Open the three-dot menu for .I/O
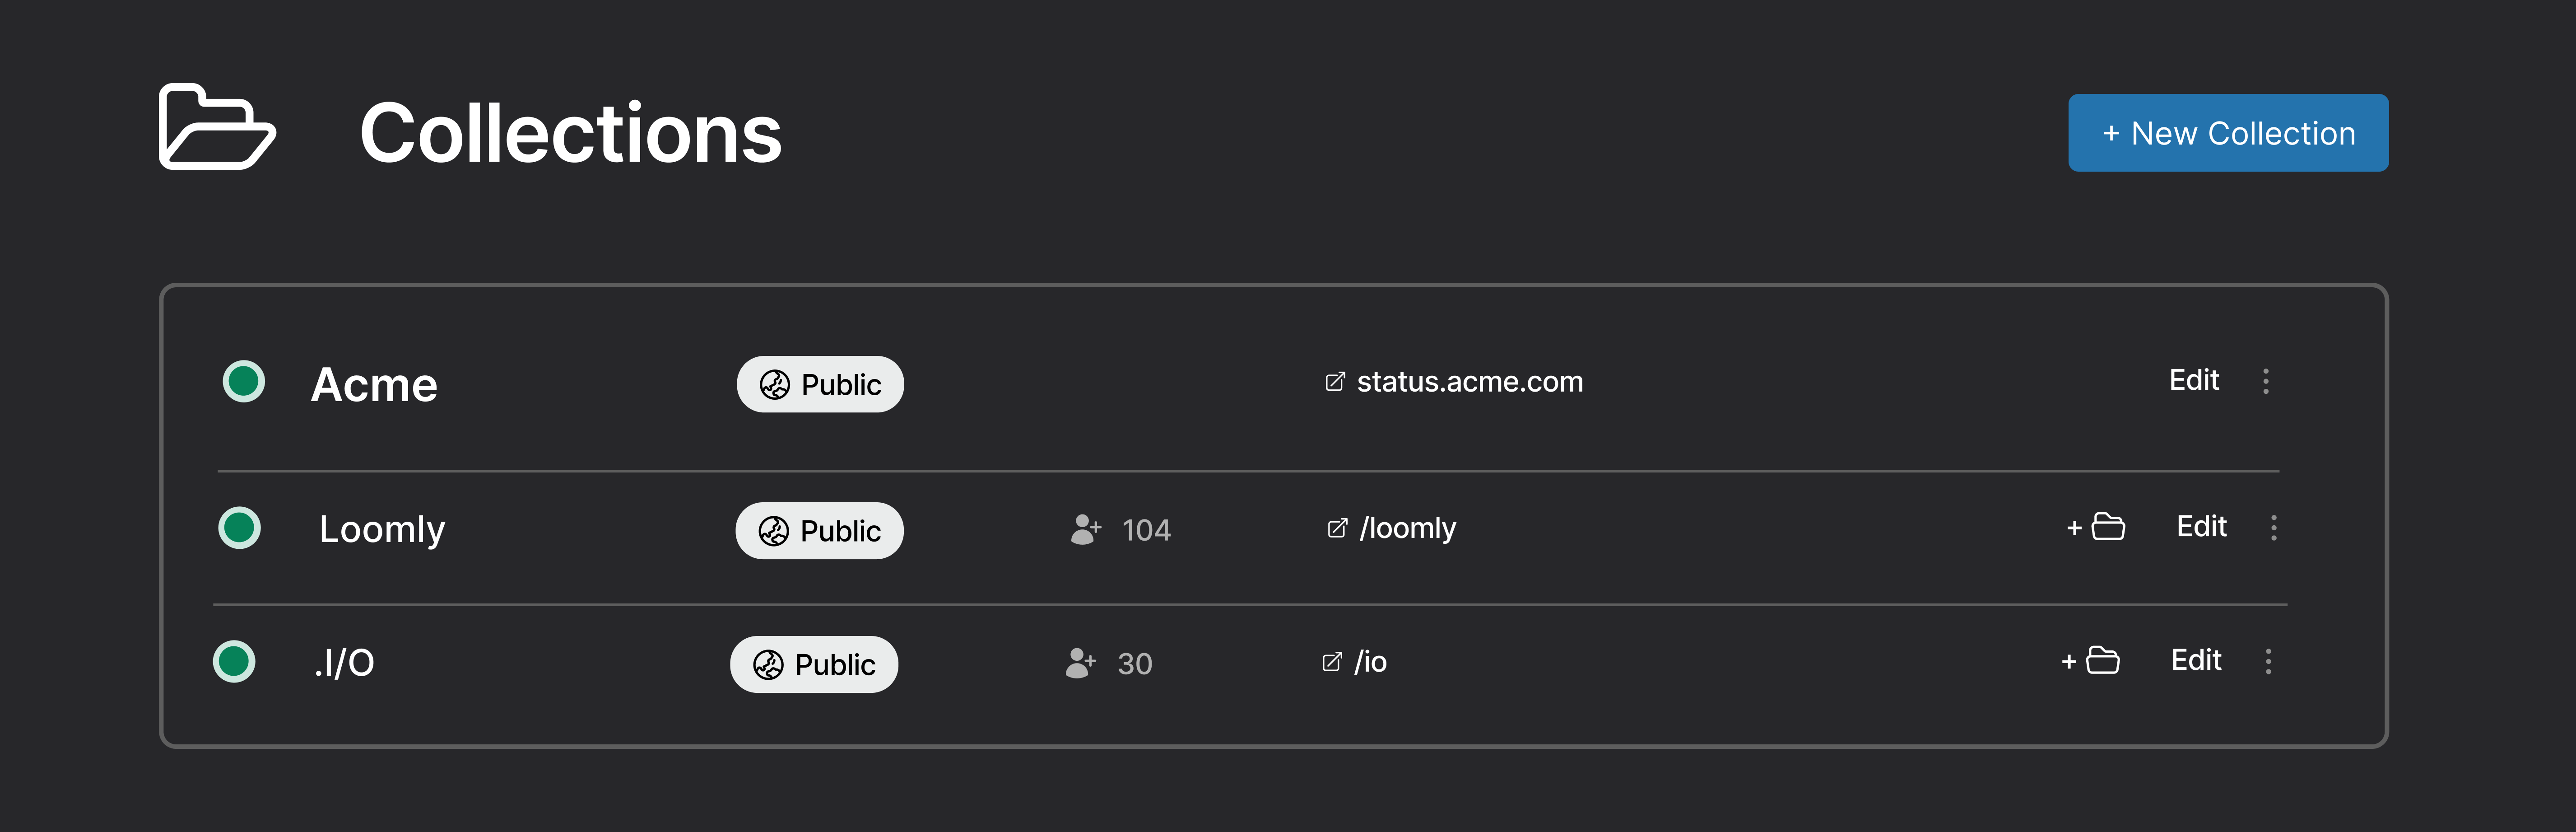The height and width of the screenshot is (832, 2576). (x=2268, y=662)
